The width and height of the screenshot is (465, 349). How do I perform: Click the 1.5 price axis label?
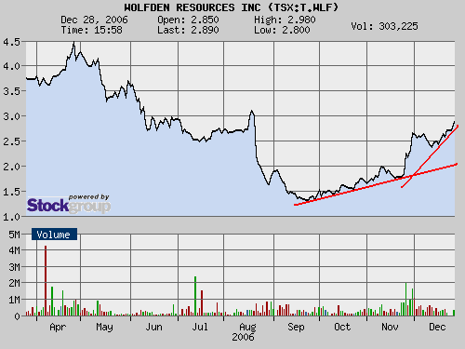coord(11,192)
